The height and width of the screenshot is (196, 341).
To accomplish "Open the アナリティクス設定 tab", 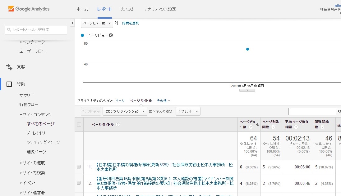I will 160,9.
